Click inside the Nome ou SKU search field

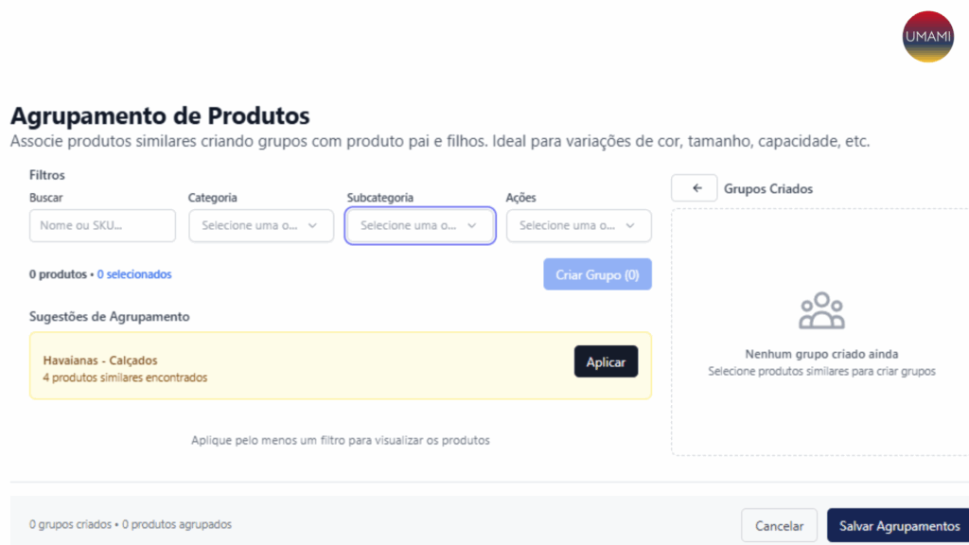pos(102,225)
